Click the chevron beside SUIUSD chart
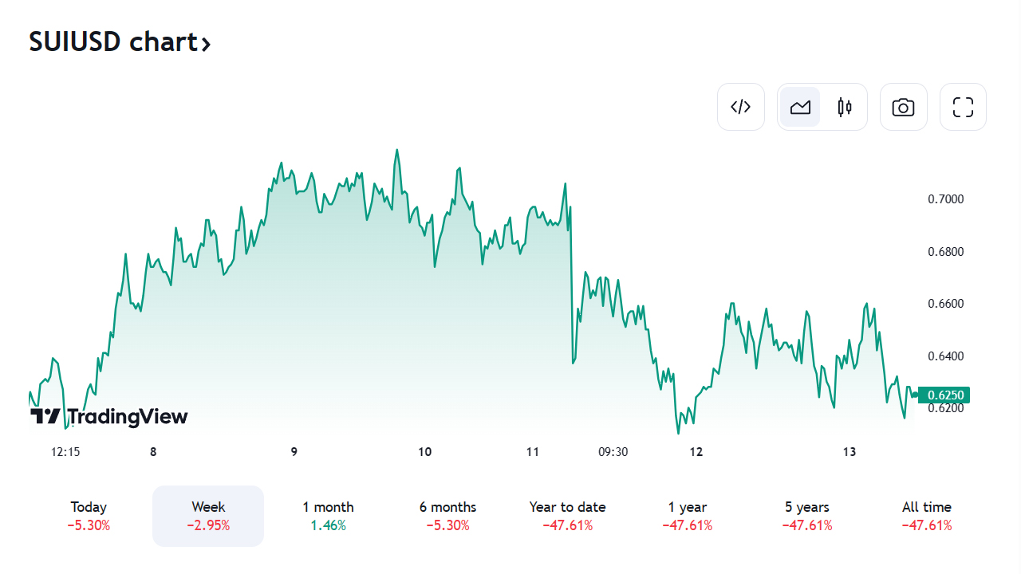The height and width of the screenshot is (574, 1021). 206,44
